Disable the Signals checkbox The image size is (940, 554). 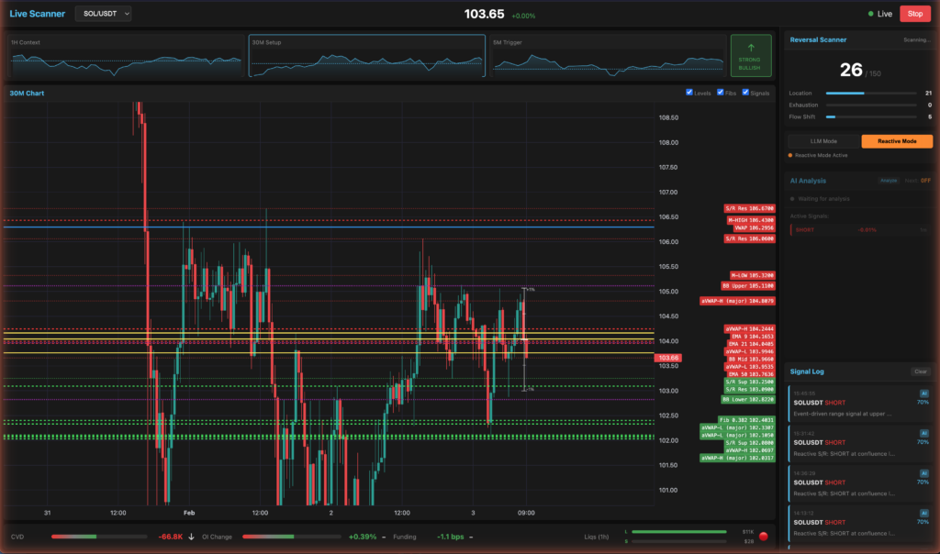pyautogui.click(x=745, y=93)
